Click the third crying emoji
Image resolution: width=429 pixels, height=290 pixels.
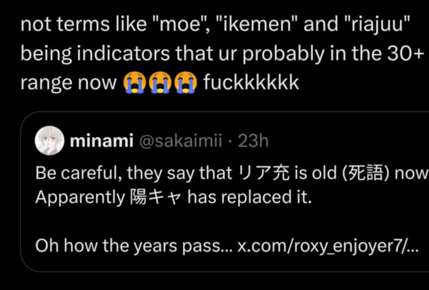click(186, 83)
